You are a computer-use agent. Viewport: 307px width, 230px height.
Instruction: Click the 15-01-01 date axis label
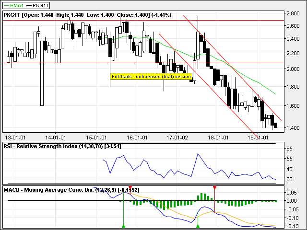[x=96, y=138]
